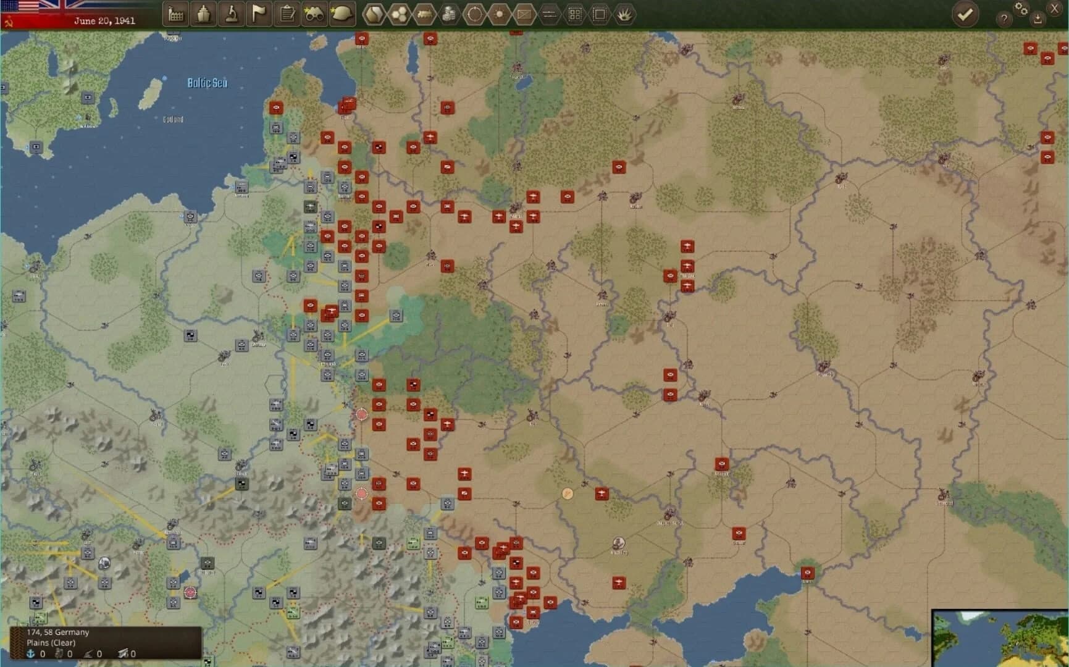This screenshot has width=1069, height=667.
Task: Open the research microscope screen
Action: (232, 14)
